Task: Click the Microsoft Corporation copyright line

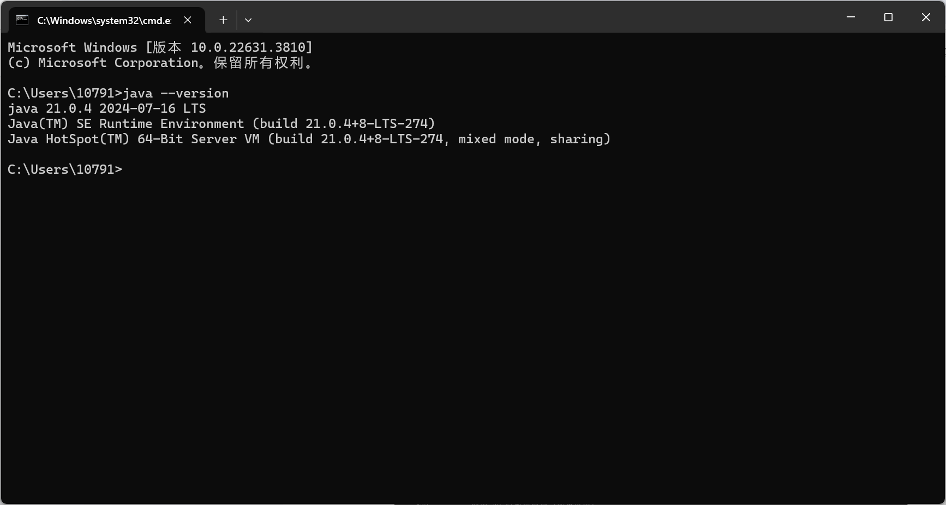Action: pos(160,63)
